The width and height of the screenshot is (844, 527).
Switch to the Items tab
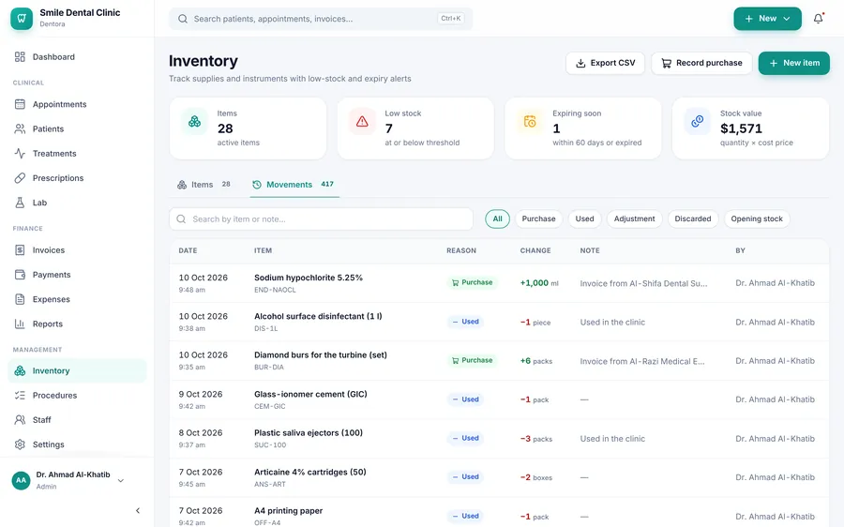pyautogui.click(x=203, y=185)
